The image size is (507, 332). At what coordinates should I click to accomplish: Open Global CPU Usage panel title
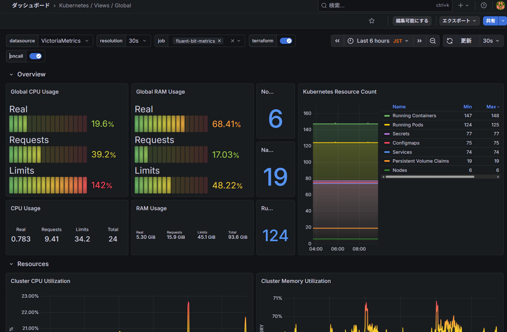(35, 92)
